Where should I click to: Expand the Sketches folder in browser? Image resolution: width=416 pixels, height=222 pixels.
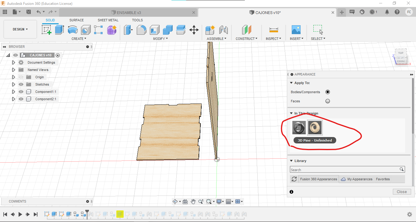[x=13, y=84]
